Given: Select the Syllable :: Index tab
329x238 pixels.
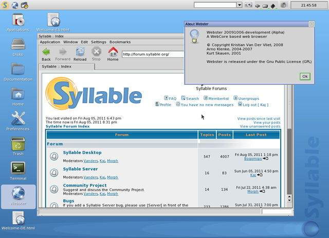Looking at the screenshot, I should tap(67, 66).
